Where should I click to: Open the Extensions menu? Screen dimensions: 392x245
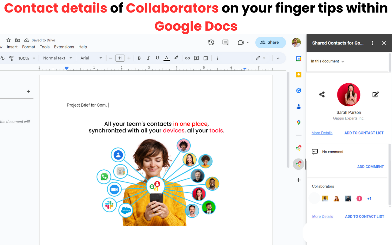pos(64,47)
